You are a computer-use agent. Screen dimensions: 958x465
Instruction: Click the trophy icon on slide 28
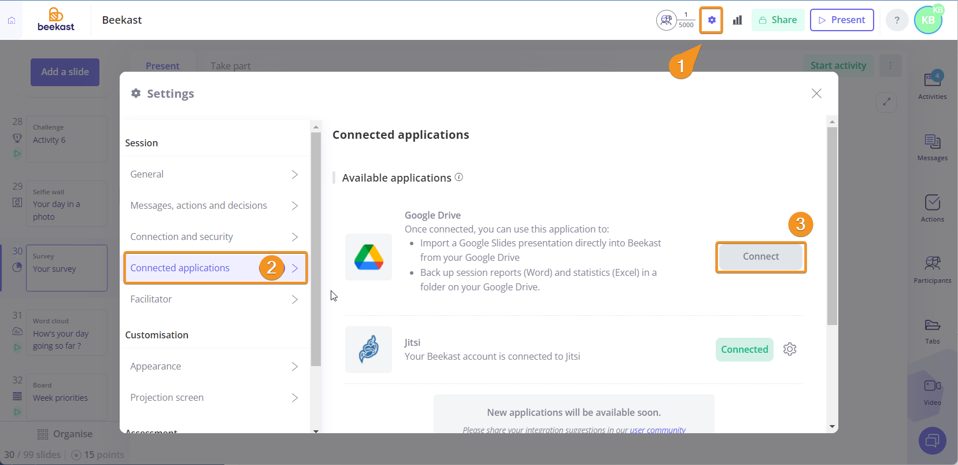(x=17, y=138)
